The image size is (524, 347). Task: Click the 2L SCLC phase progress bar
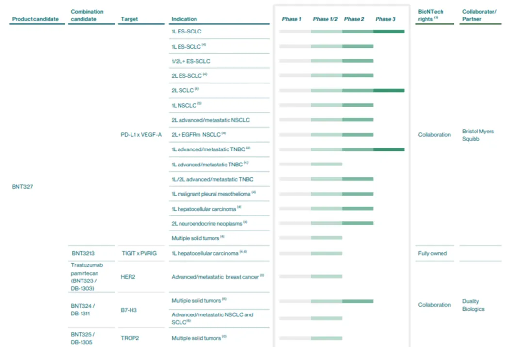tap(342, 90)
